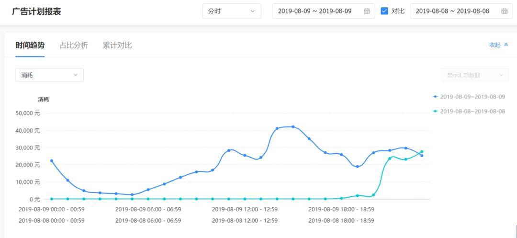This screenshot has height=238, width=517.
Task: Click the double chevron next to 收起
Action: (506, 45)
